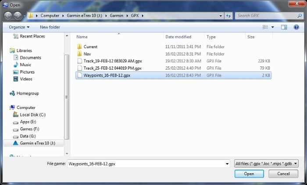Open the Documents library

27,58
